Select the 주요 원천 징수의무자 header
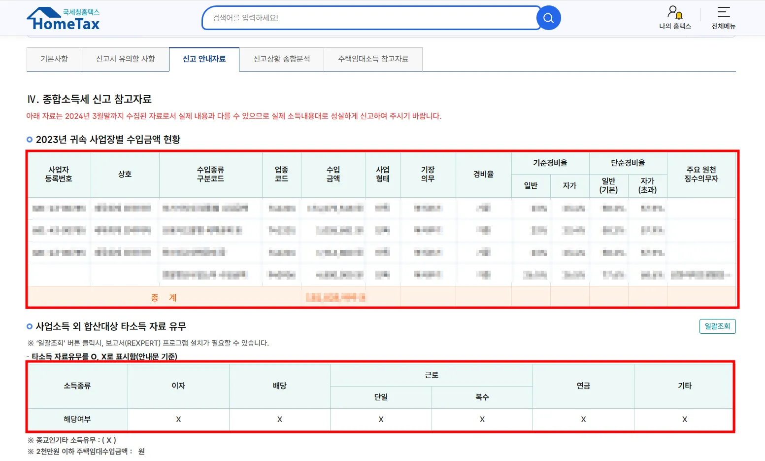 (x=701, y=175)
